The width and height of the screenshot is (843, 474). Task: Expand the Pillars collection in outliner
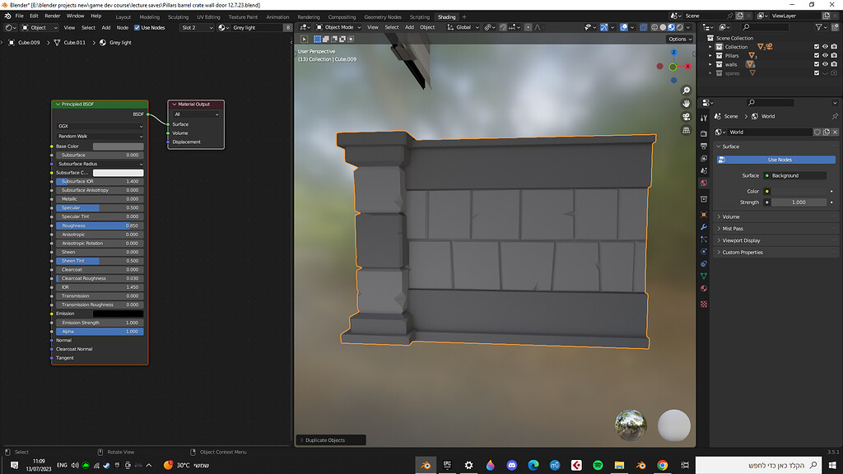click(710, 55)
